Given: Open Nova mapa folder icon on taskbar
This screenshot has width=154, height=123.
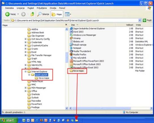Looking at the screenshot, I should click(77, 120).
